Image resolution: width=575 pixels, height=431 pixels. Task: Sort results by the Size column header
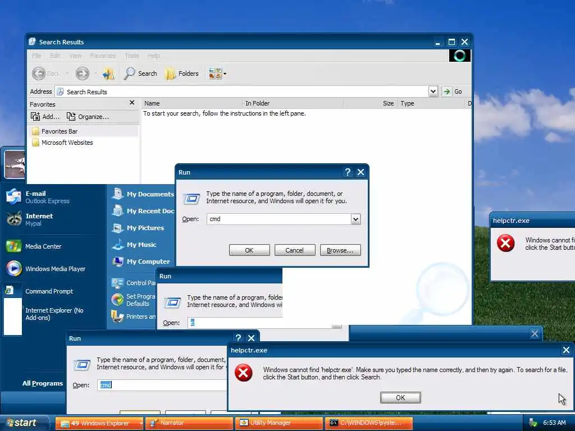point(371,103)
